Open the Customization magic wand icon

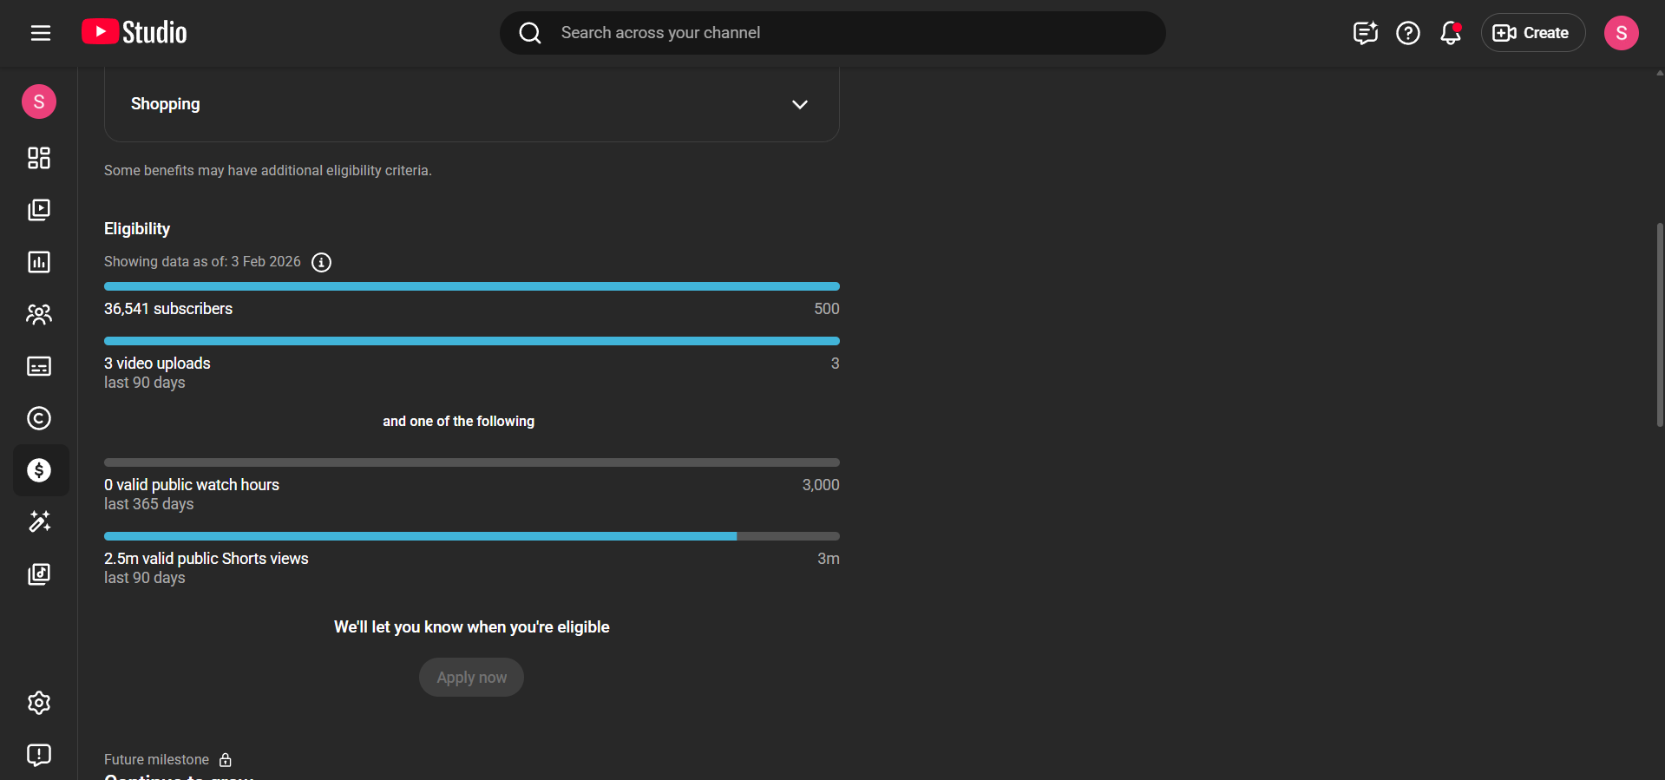(x=39, y=521)
